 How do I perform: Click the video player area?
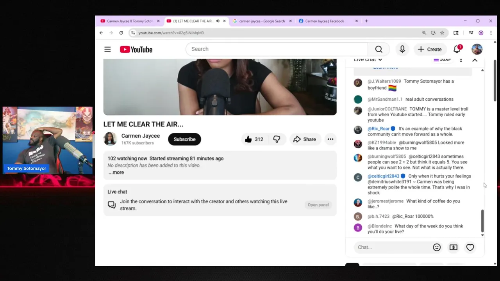[220, 87]
